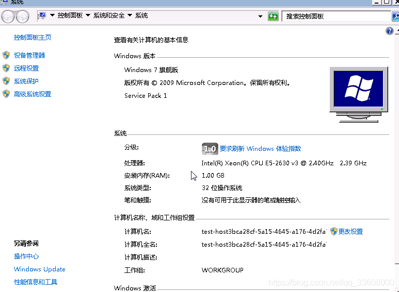
Task: Click computer name value after 计算机名:
Action: click(264, 232)
